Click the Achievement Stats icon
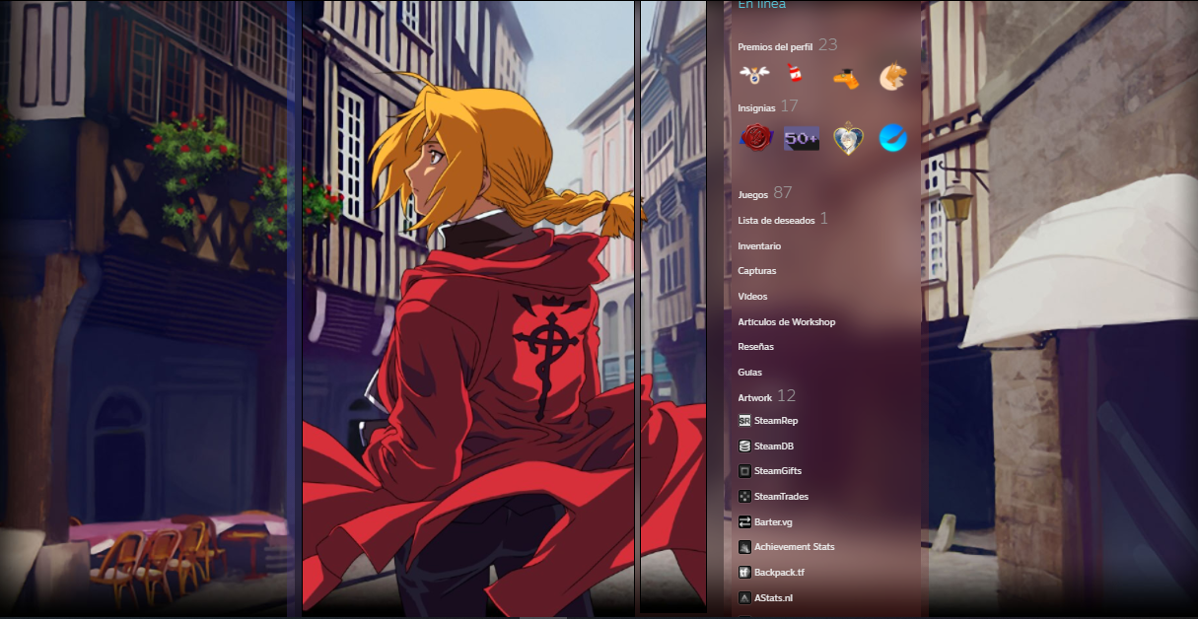The width and height of the screenshot is (1198, 619). pos(744,547)
